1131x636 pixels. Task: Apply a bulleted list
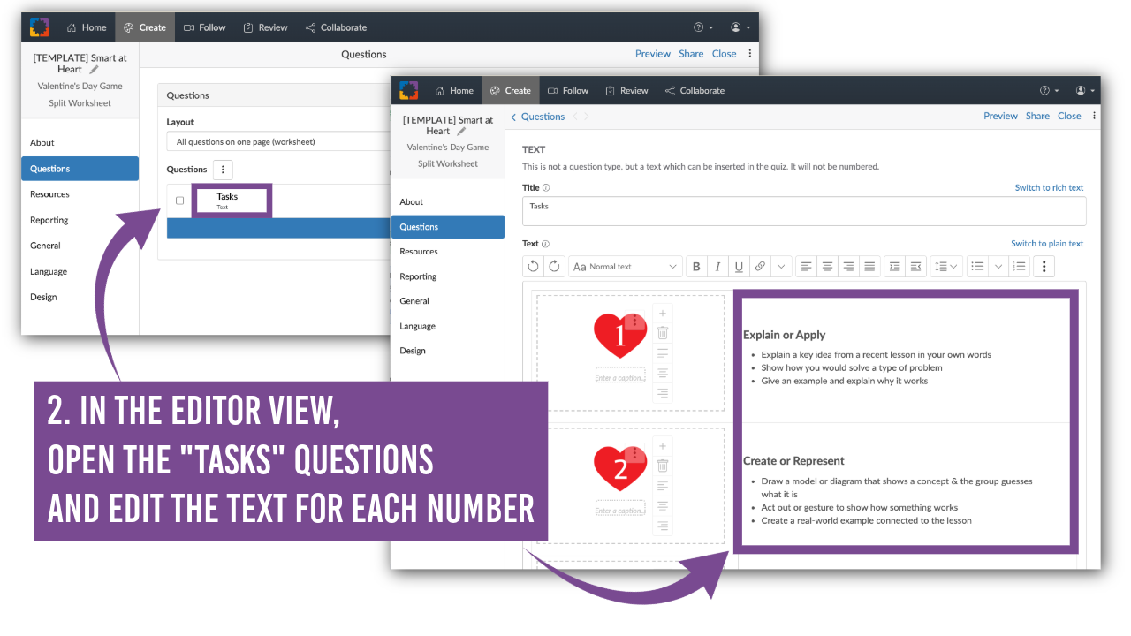click(977, 266)
